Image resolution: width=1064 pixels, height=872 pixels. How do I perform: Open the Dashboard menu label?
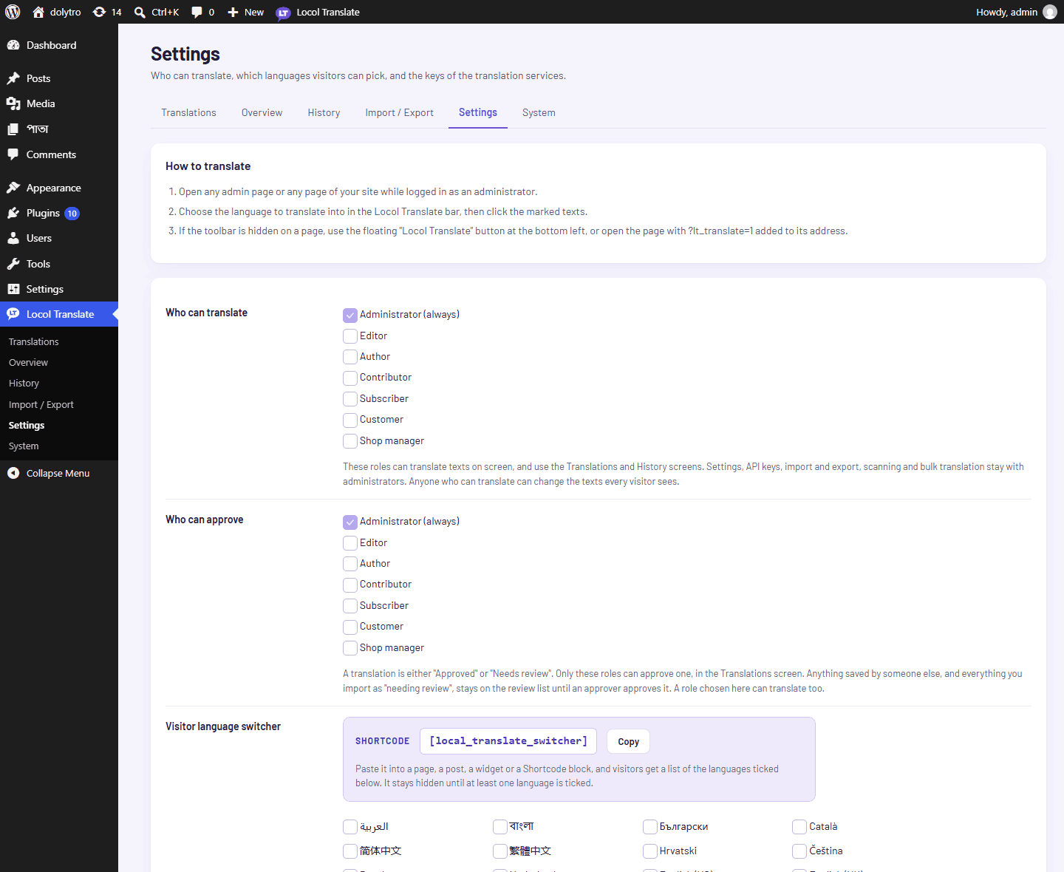click(51, 45)
